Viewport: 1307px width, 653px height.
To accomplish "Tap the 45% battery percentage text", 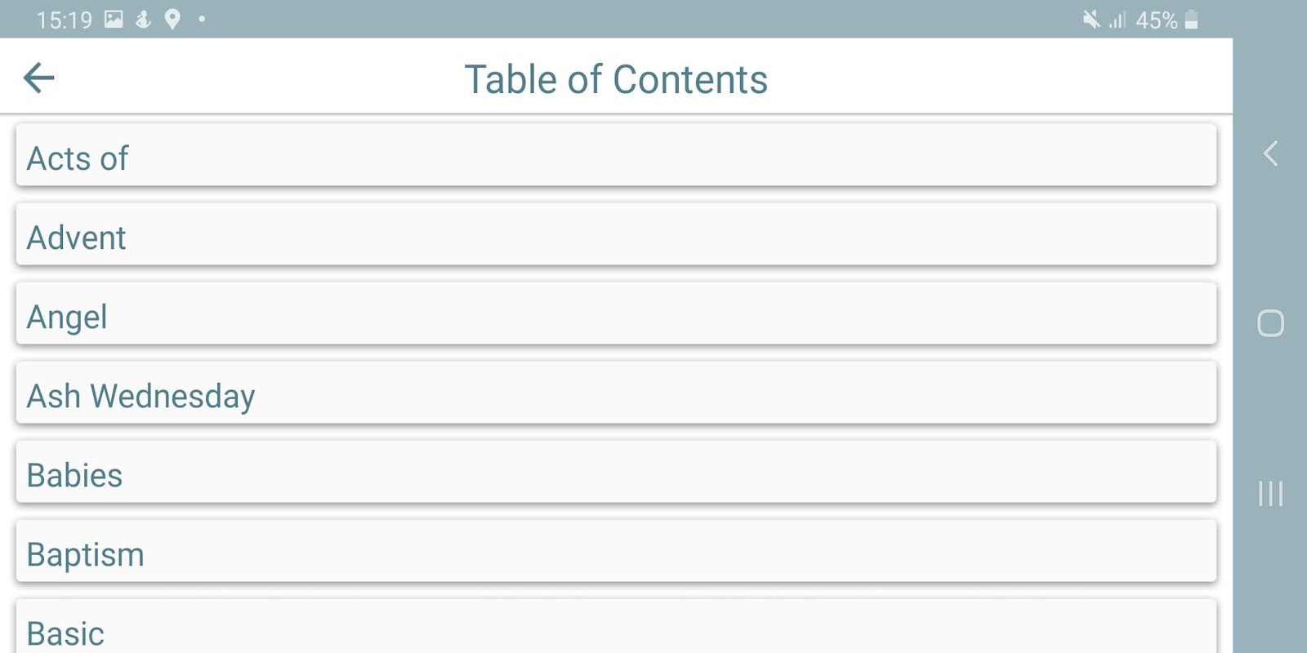I will point(1156,20).
